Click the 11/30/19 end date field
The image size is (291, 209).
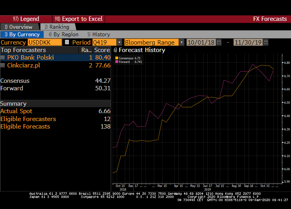click(248, 42)
